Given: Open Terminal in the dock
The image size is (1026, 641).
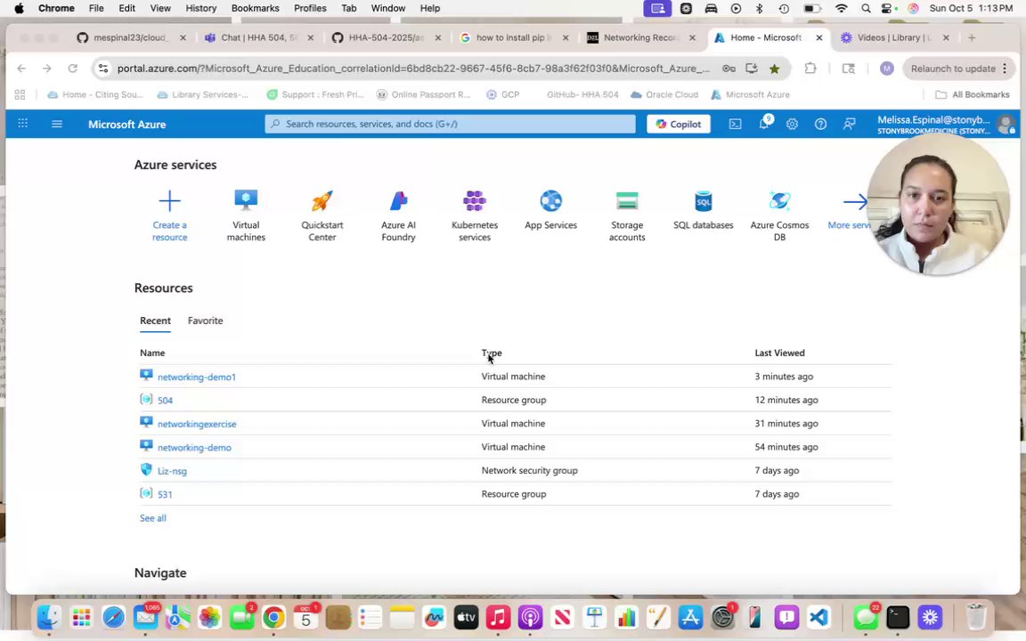Looking at the screenshot, I should [898, 616].
